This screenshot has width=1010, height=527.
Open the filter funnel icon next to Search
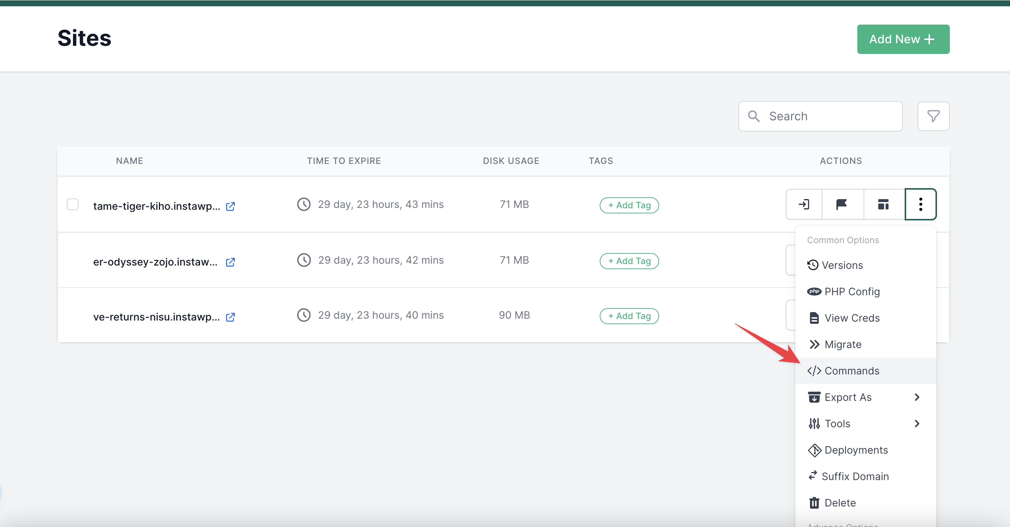pyautogui.click(x=933, y=116)
